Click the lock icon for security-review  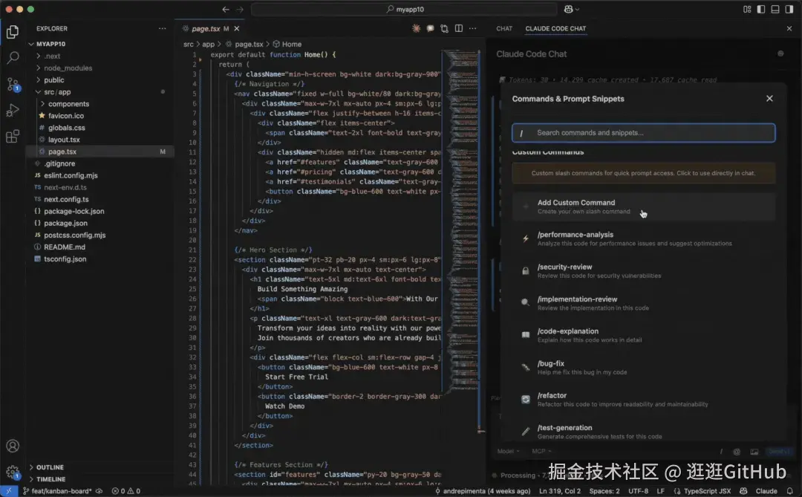point(525,270)
